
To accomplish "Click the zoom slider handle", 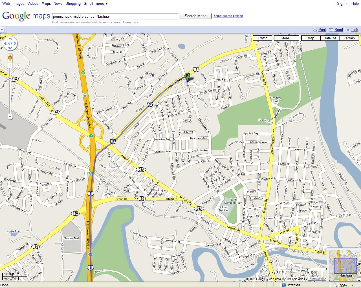I will point(10,79).
